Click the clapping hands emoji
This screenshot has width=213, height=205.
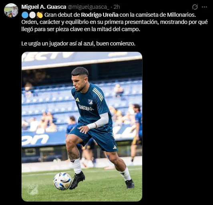[40, 15]
